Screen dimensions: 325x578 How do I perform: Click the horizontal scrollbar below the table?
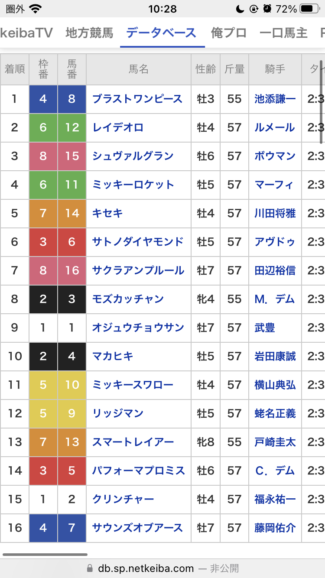[x=45, y=554]
